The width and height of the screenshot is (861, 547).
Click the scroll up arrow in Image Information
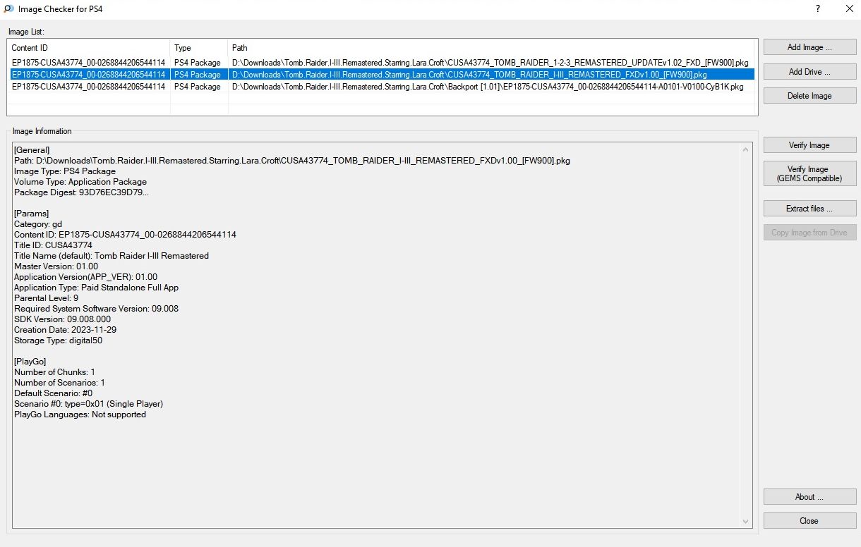(x=746, y=149)
